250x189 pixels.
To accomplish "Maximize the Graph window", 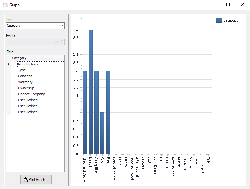I will (228, 5).
